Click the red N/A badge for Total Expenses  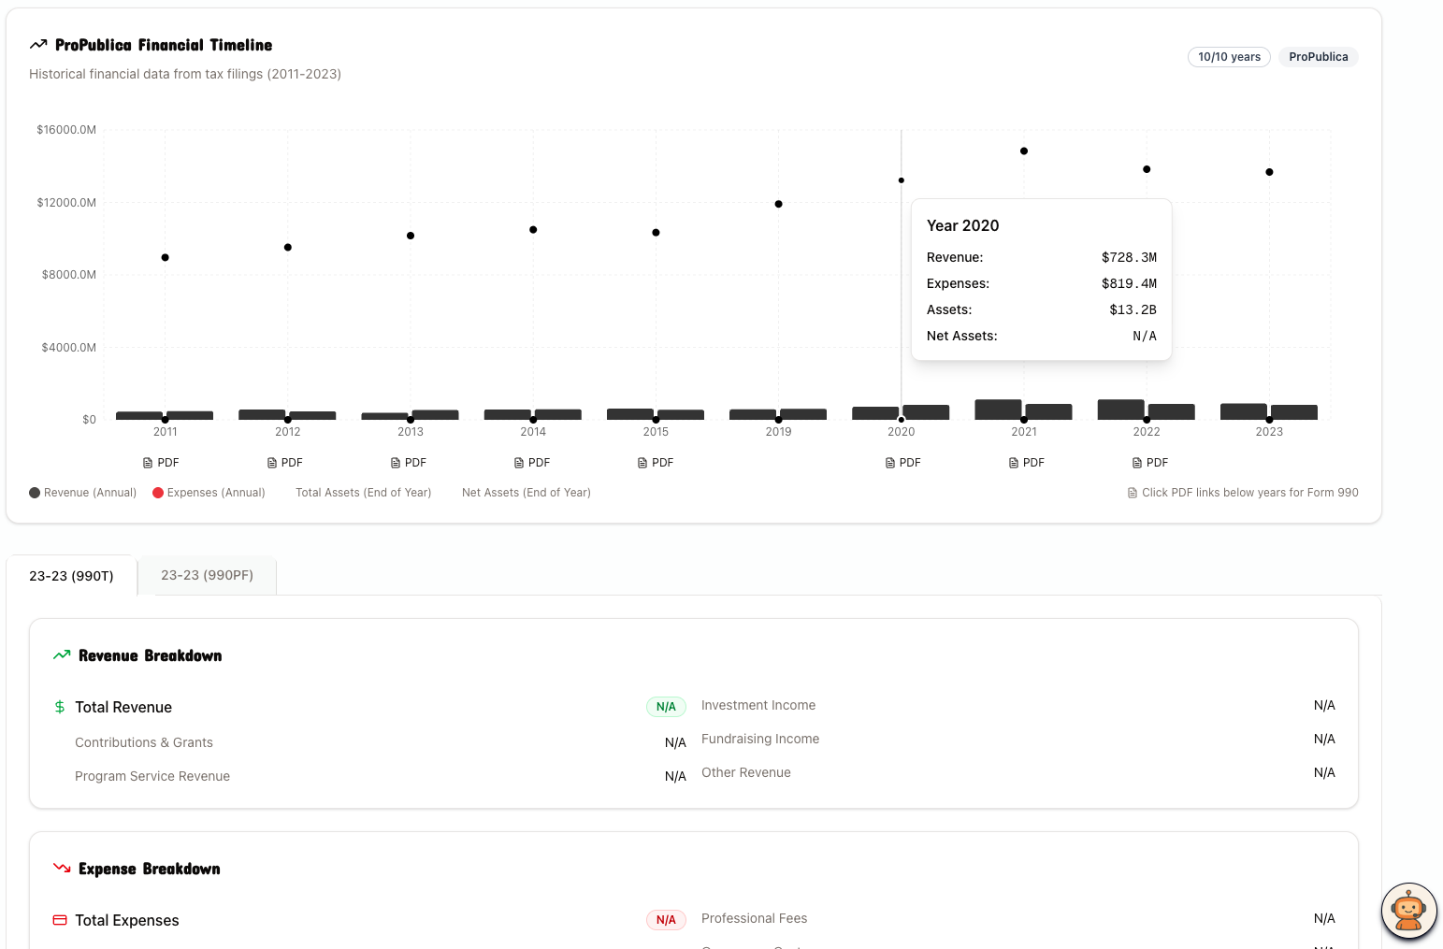tap(666, 920)
